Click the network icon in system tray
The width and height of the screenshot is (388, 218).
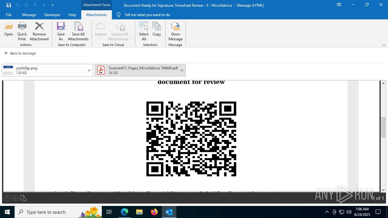pyautogui.click(x=342, y=212)
